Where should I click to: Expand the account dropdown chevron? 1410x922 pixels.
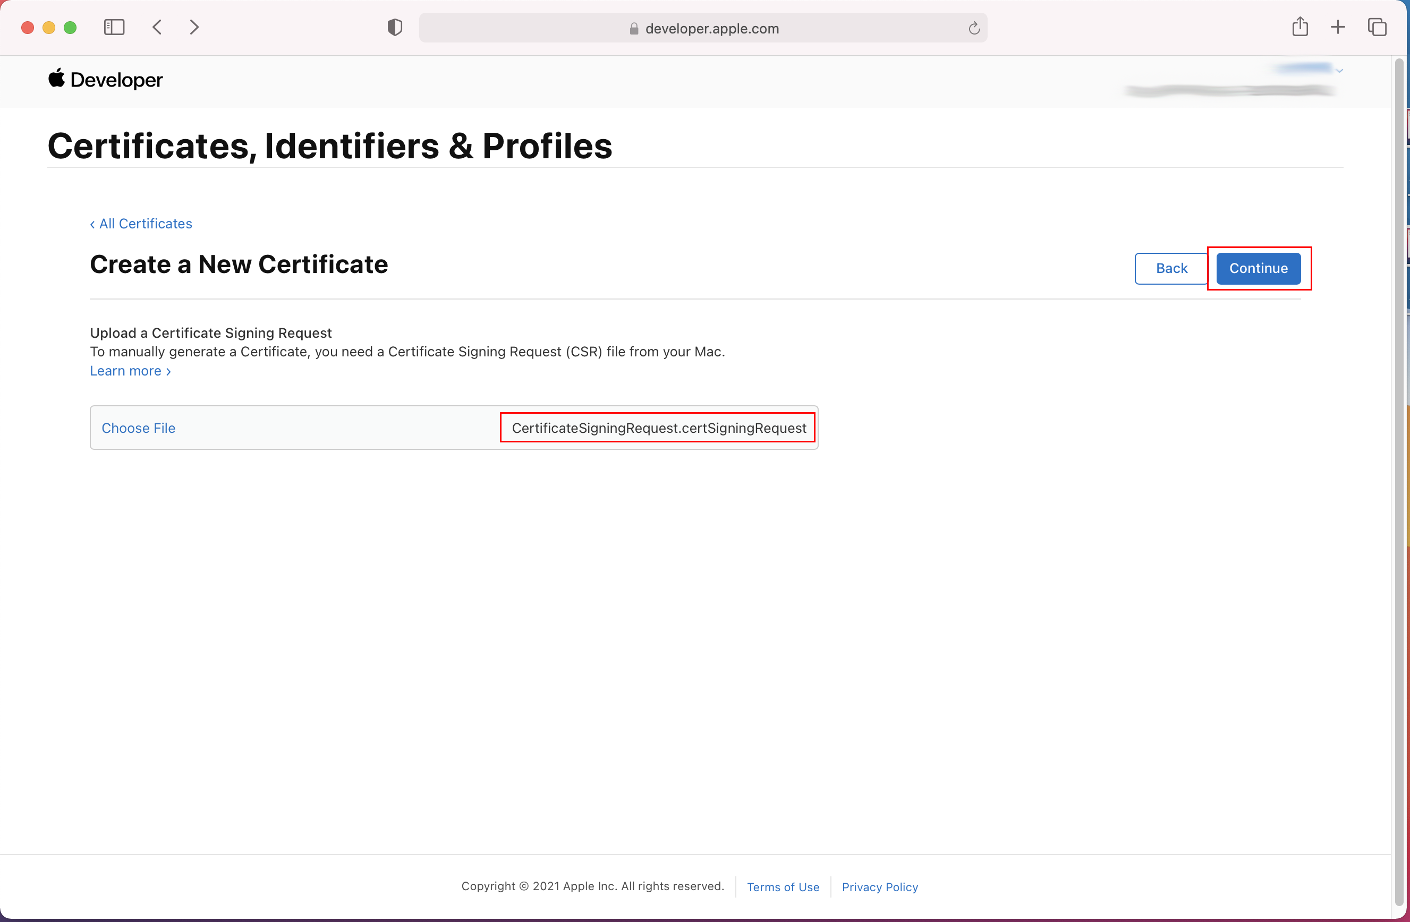(x=1339, y=71)
